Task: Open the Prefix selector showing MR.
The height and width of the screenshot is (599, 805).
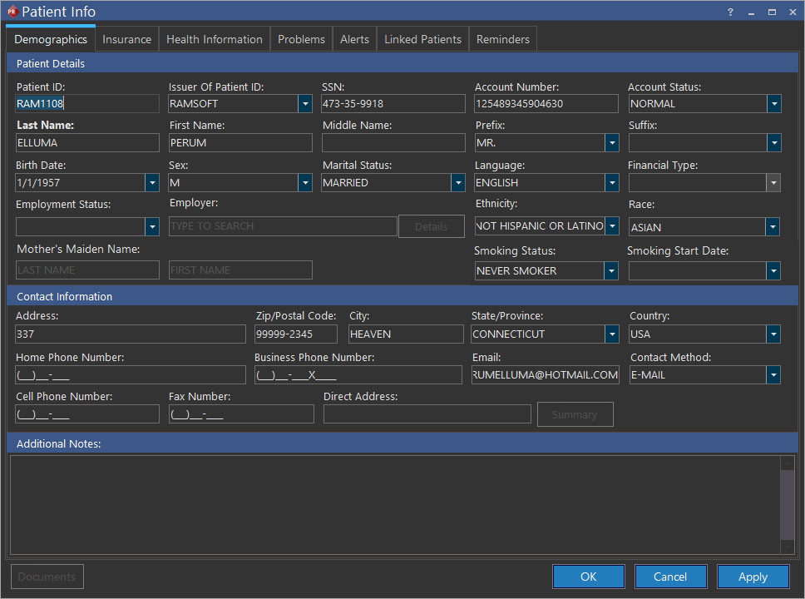Action: pos(612,142)
